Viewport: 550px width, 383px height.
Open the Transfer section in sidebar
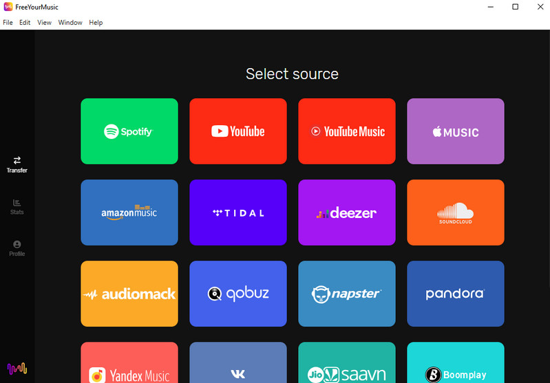(x=17, y=165)
